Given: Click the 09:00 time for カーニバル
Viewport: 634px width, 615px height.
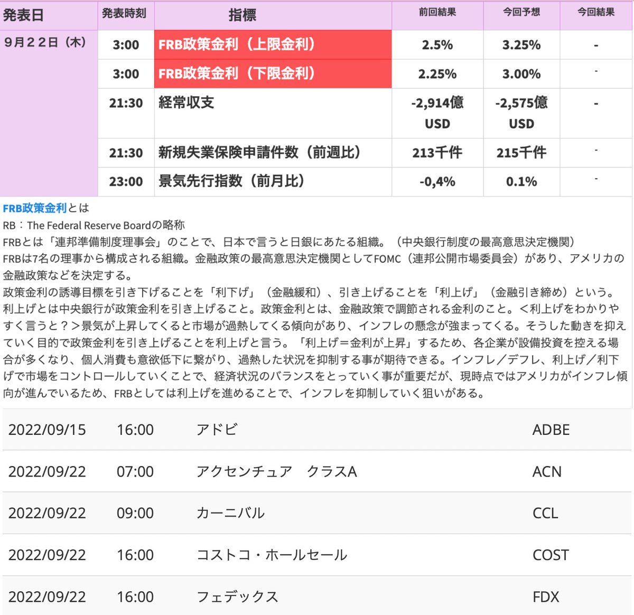Looking at the screenshot, I should pos(135,513).
